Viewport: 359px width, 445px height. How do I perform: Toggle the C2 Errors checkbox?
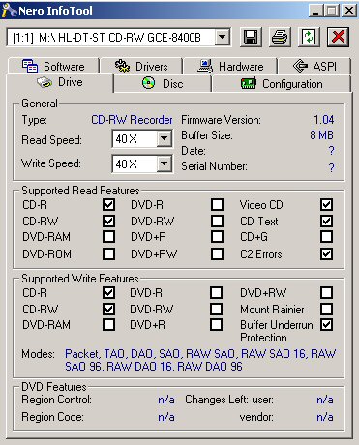click(326, 253)
